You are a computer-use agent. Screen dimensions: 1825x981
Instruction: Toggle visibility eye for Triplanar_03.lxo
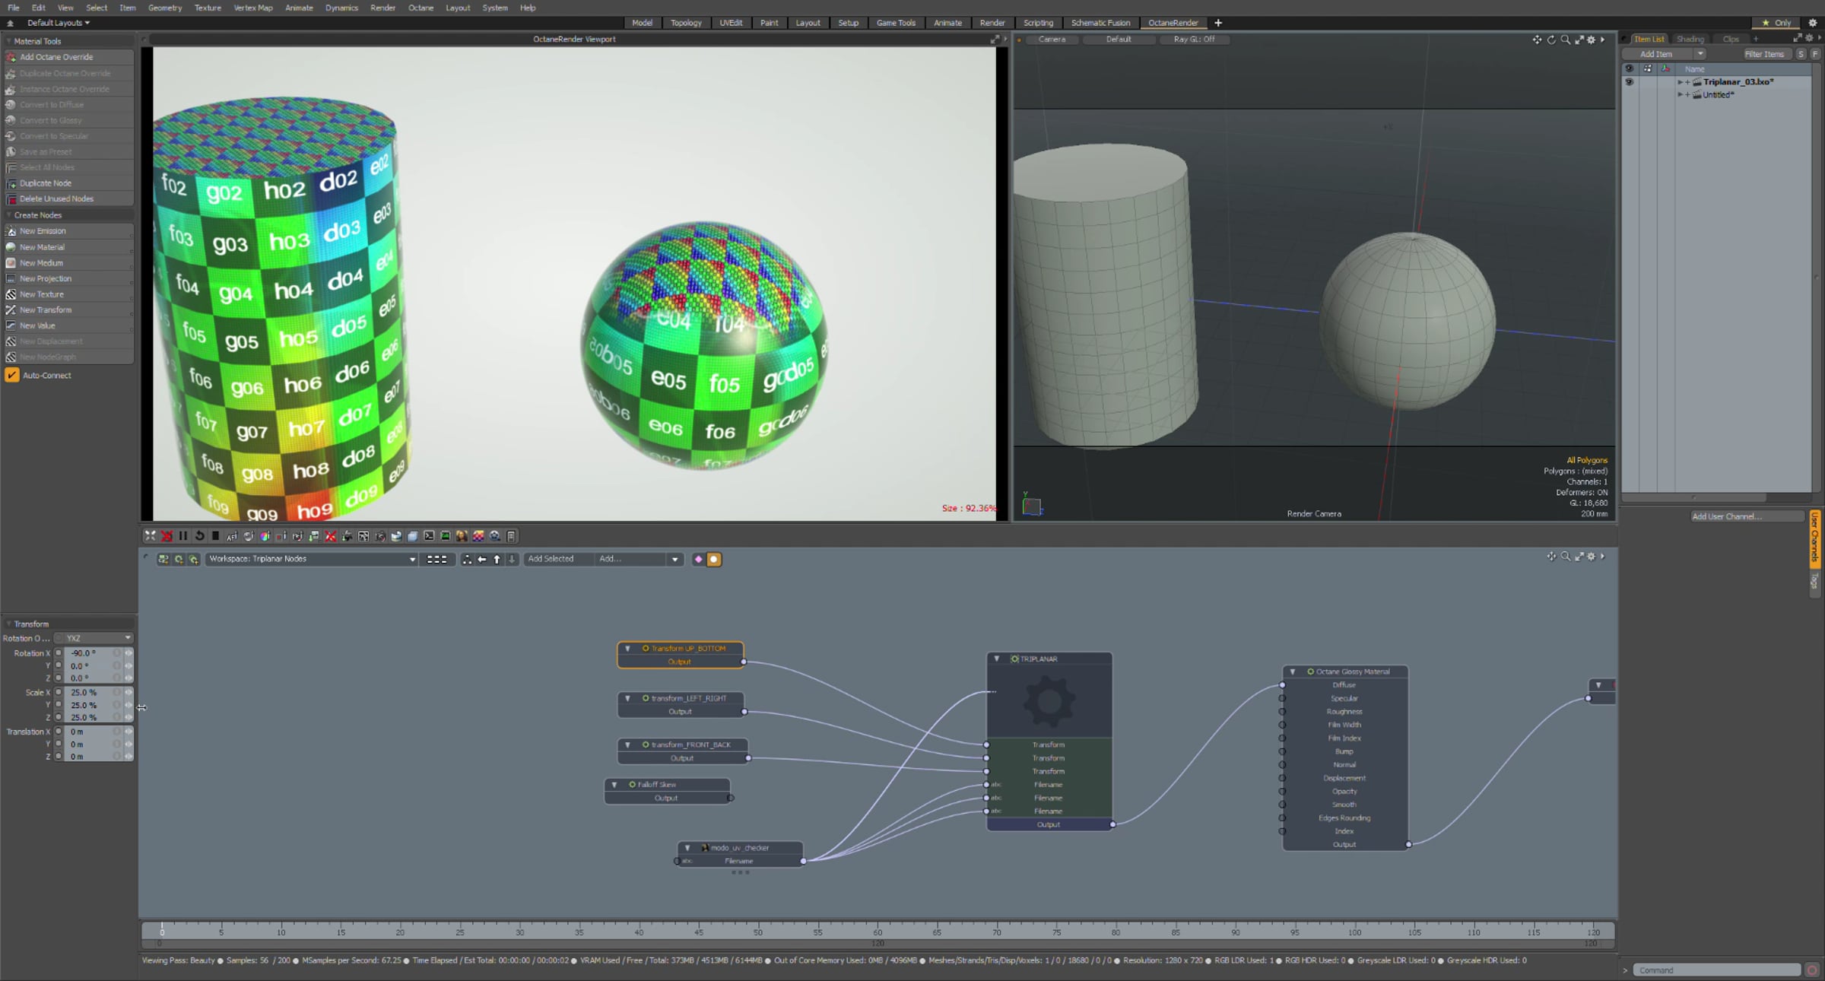tap(1629, 82)
